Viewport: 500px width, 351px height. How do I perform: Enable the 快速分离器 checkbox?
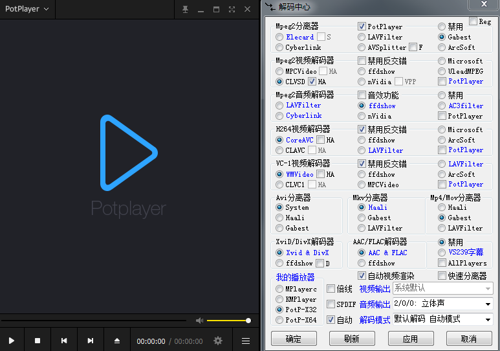click(x=442, y=276)
